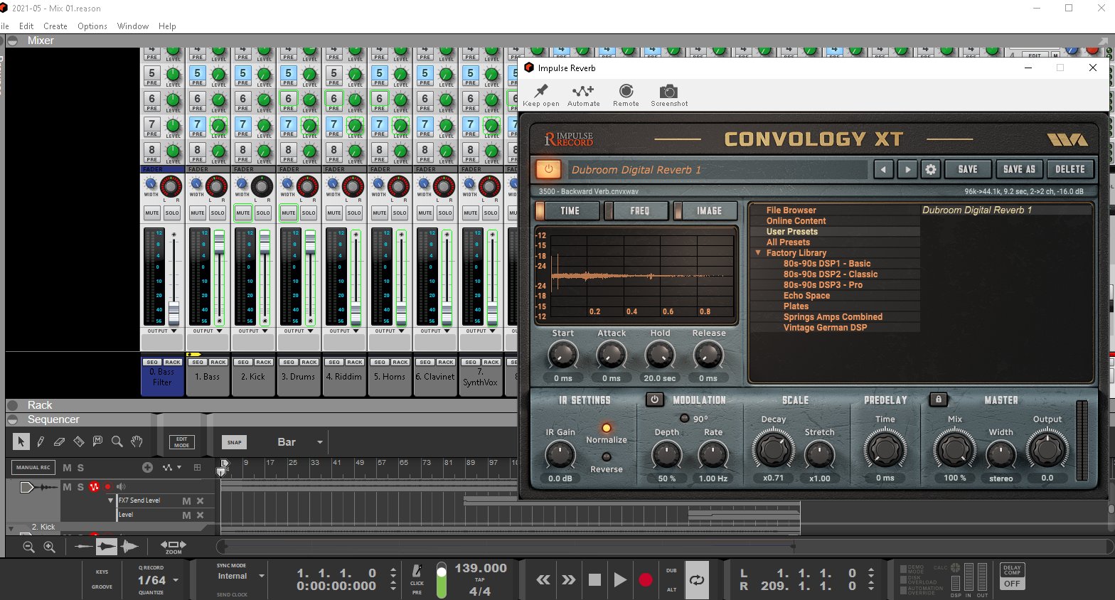Screen dimensions: 1115x600
Task: Take a plugin Screenshot via camera icon
Action: point(669,95)
